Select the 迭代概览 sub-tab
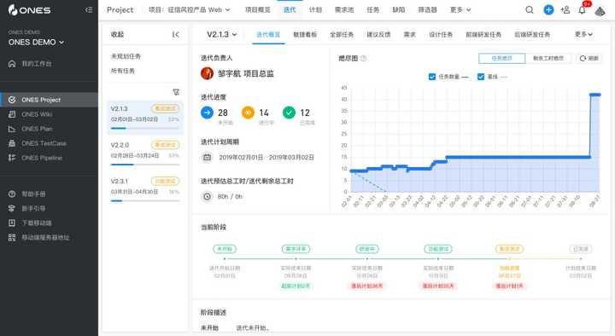615x336 pixels. point(268,34)
